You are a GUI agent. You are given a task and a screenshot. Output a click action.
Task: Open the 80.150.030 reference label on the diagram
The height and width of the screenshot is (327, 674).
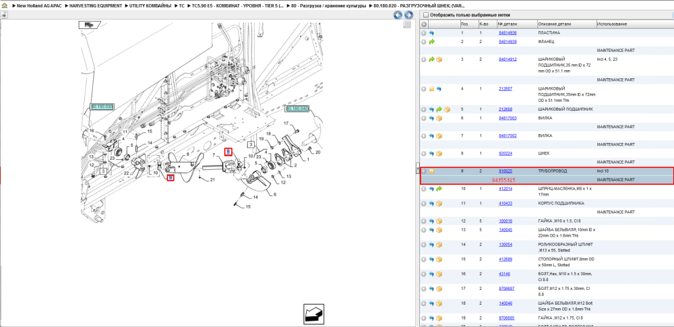click(x=102, y=107)
